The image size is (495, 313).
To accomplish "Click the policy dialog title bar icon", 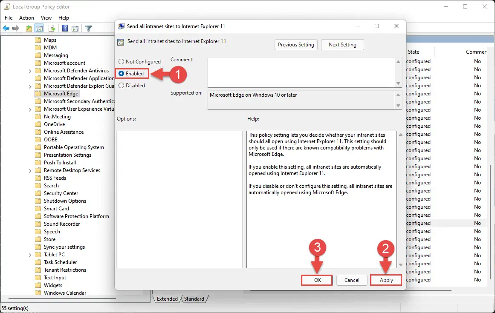I will [121, 26].
